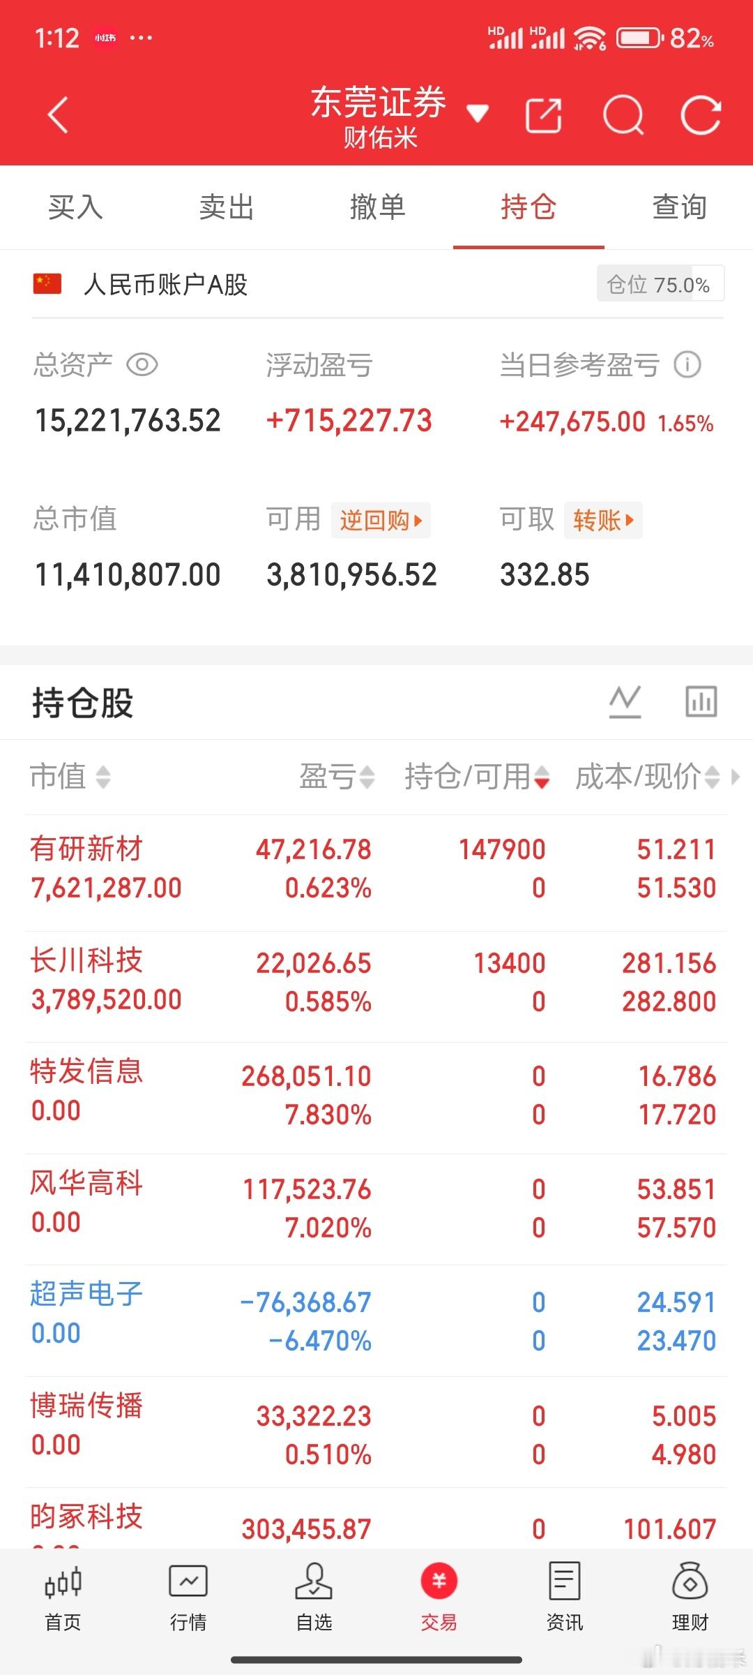The image size is (753, 1675).
Task: Open the 超声电子 stock row
Action: (x=376, y=1320)
